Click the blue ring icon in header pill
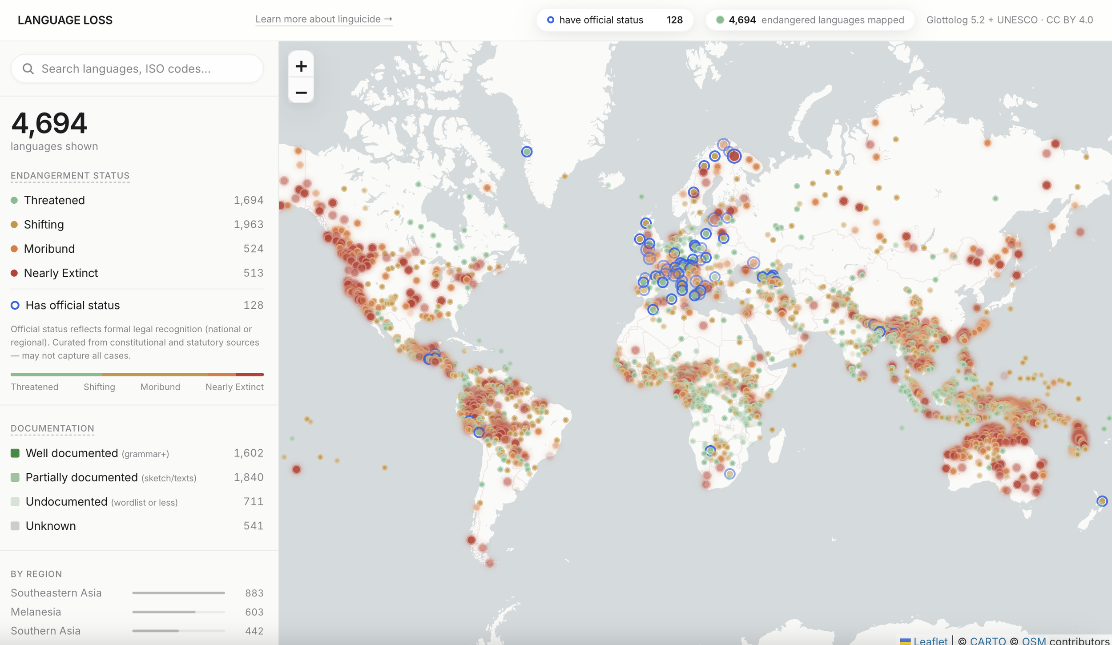The width and height of the screenshot is (1112, 645). pos(550,20)
